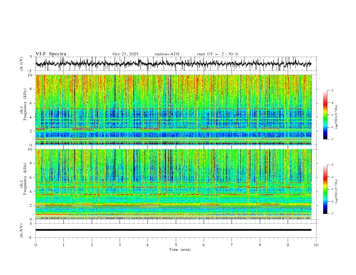
Task: Click the time axis tick label "4"
Action: 147,245
